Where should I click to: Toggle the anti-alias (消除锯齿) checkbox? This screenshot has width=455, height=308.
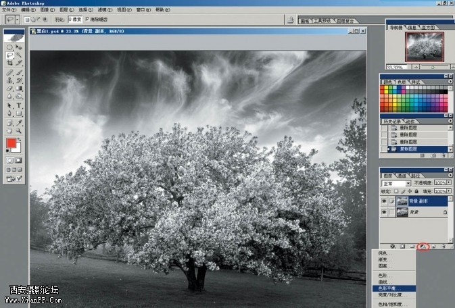(x=87, y=20)
